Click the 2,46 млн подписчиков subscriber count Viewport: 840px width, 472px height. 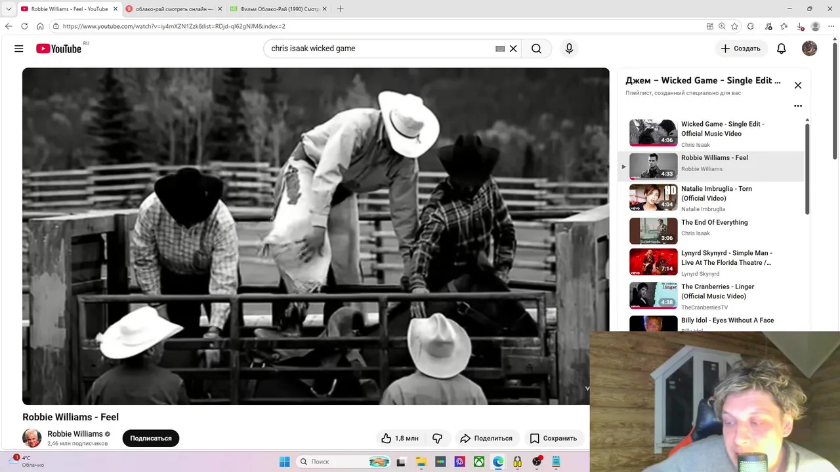(x=77, y=444)
